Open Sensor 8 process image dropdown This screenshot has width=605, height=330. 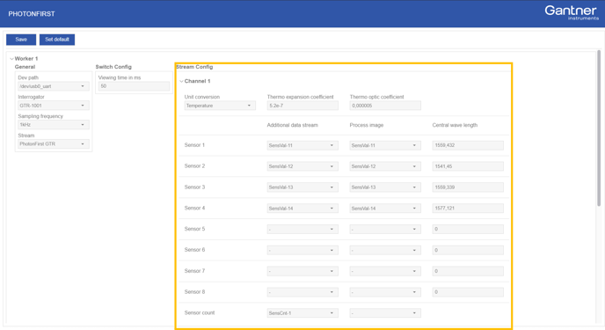[385, 292]
